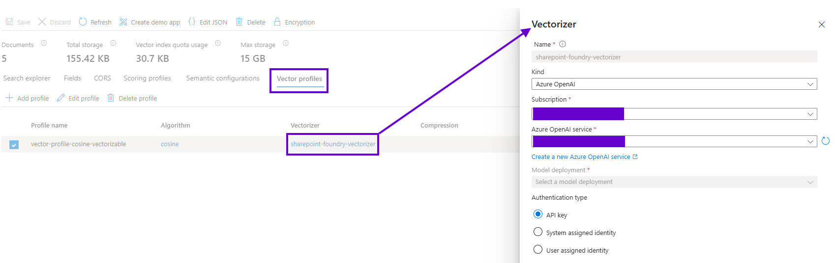Select the User assigned identity option
The image size is (835, 263).
[538, 250]
